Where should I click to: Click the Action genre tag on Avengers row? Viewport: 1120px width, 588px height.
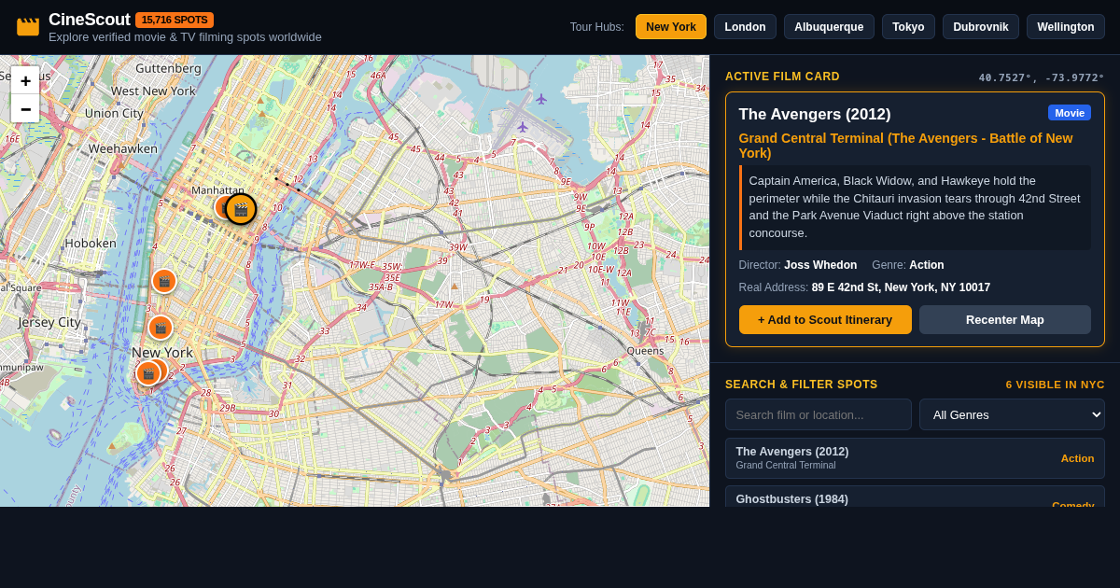pos(1077,458)
